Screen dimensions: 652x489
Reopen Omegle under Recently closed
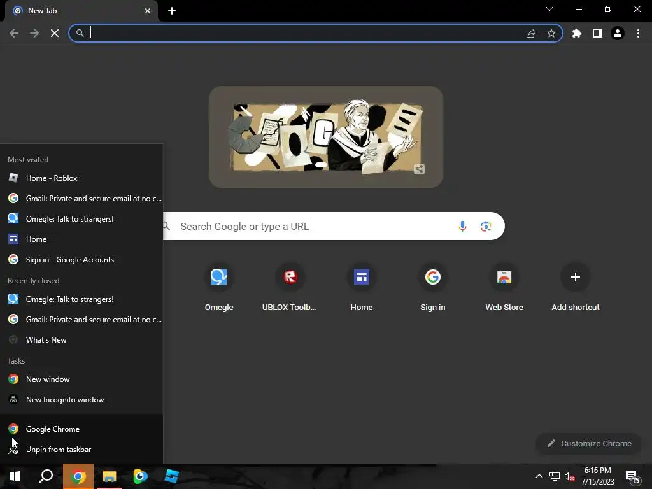pyautogui.click(x=81, y=299)
